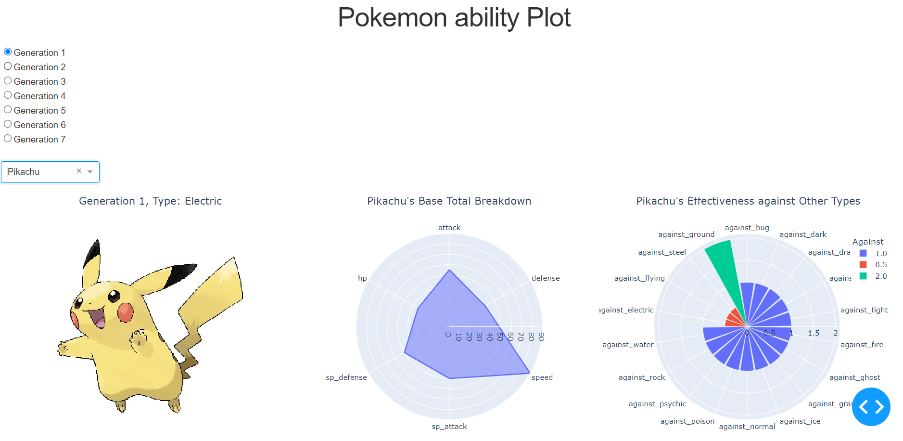This screenshot has height=441, width=903.
Task: Select the Generation 5 radio button
Action: (x=8, y=109)
